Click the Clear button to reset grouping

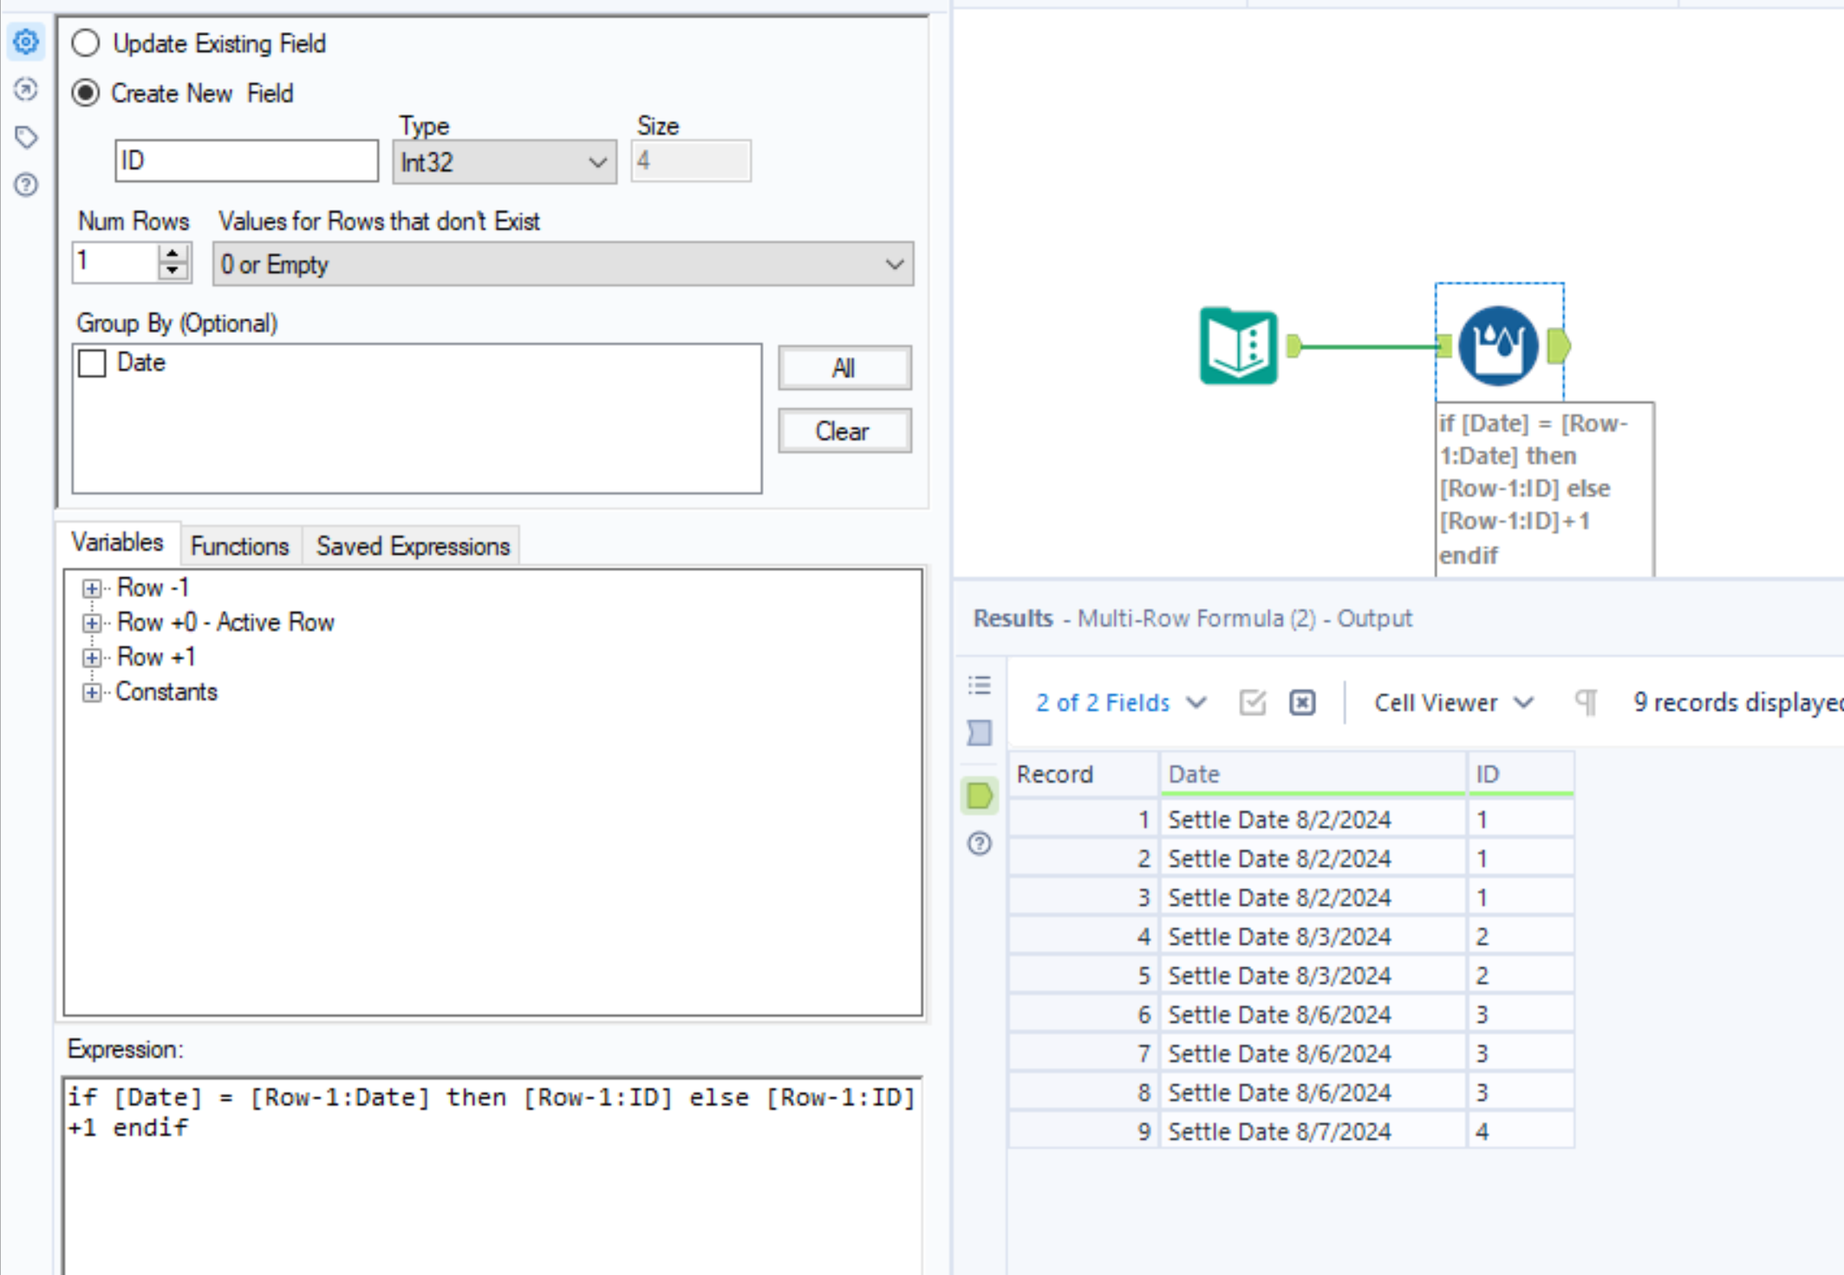pyautogui.click(x=844, y=431)
